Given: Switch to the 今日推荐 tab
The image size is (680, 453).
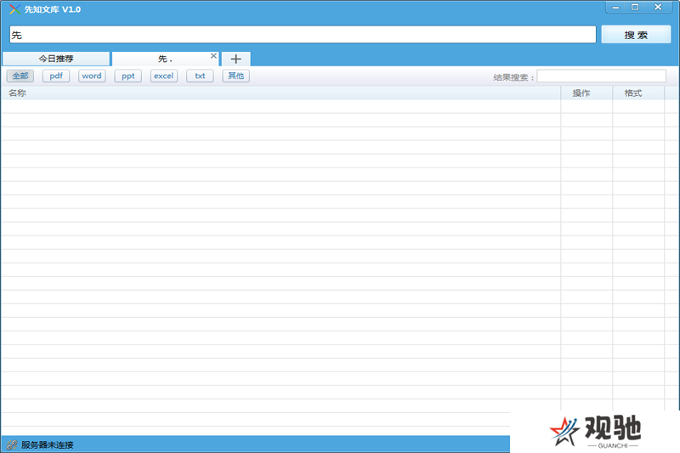Looking at the screenshot, I should 56,59.
